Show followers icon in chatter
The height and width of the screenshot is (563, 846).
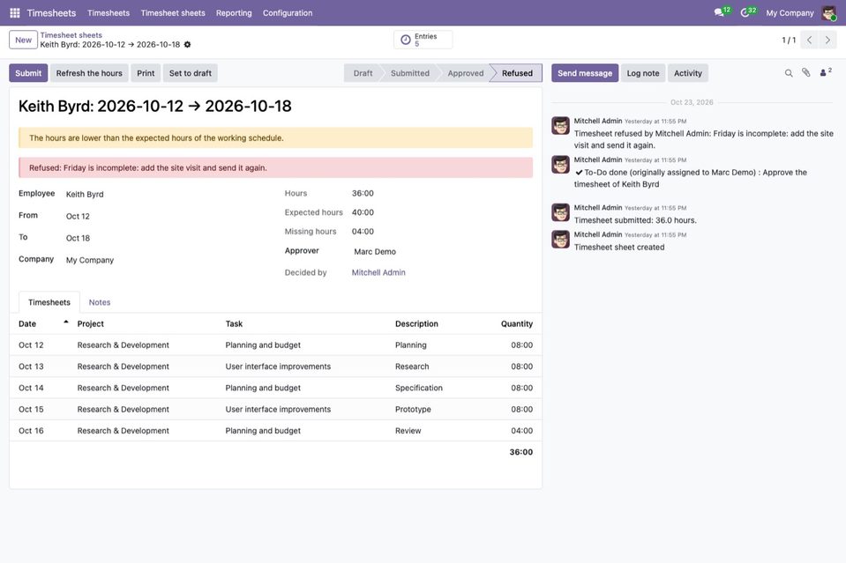click(x=826, y=72)
